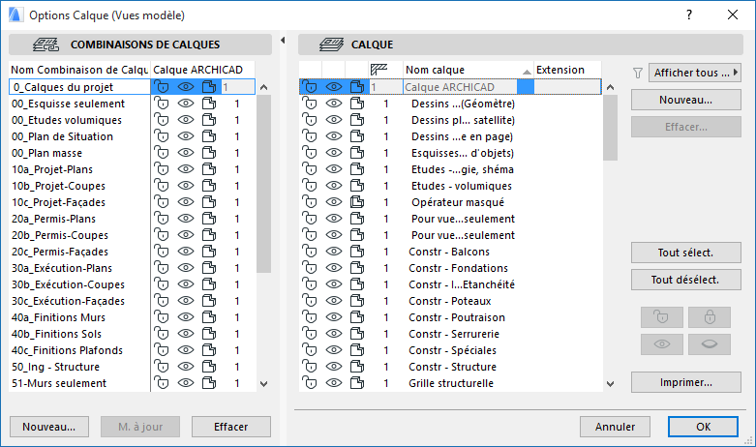Click the intersection group column header icon
756x447 pixels.
[x=380, y=69]
